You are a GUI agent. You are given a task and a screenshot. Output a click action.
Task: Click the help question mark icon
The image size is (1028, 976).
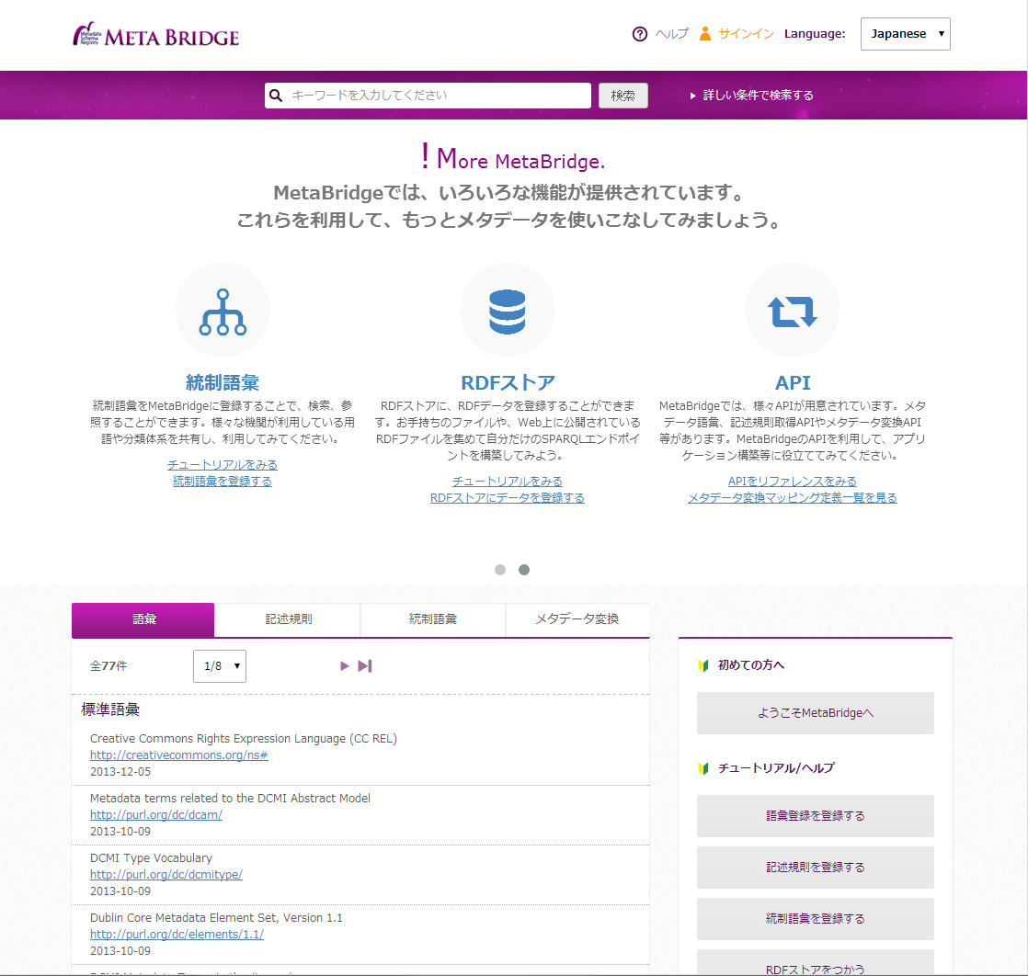[x=639, y=34]
